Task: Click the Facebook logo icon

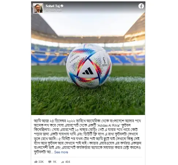Action: 141,6
